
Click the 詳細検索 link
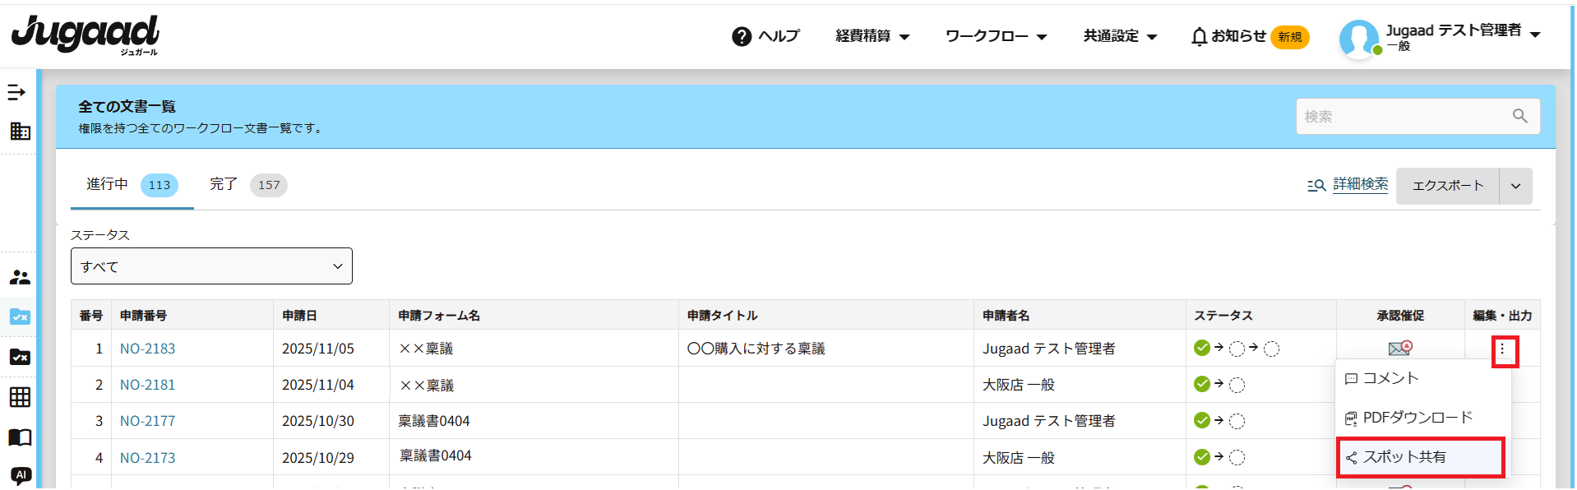(1360, 185)
